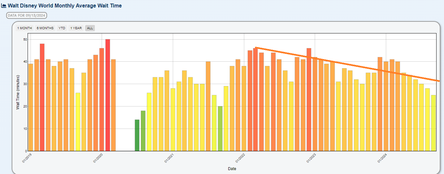Click the 01/2020 x-axis label
This screenshot has height=174, width=444.
(x=99, y=158)
